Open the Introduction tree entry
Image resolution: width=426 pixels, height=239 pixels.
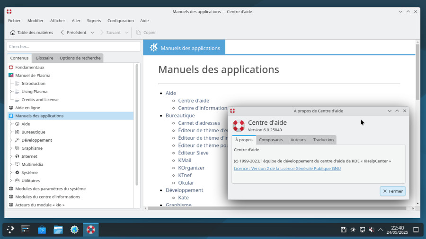click(x=34, y=84)
